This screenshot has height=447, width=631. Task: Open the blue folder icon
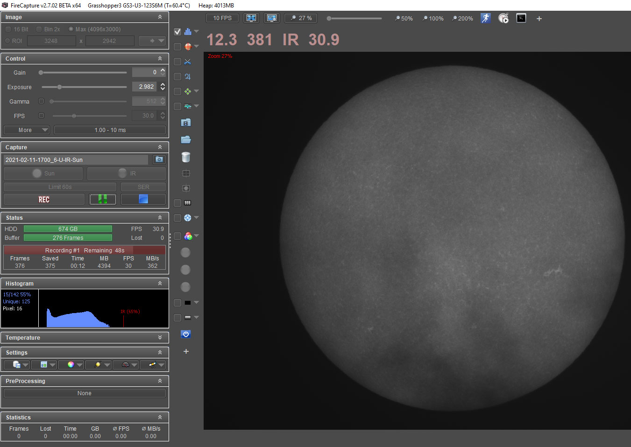[186, 140]
